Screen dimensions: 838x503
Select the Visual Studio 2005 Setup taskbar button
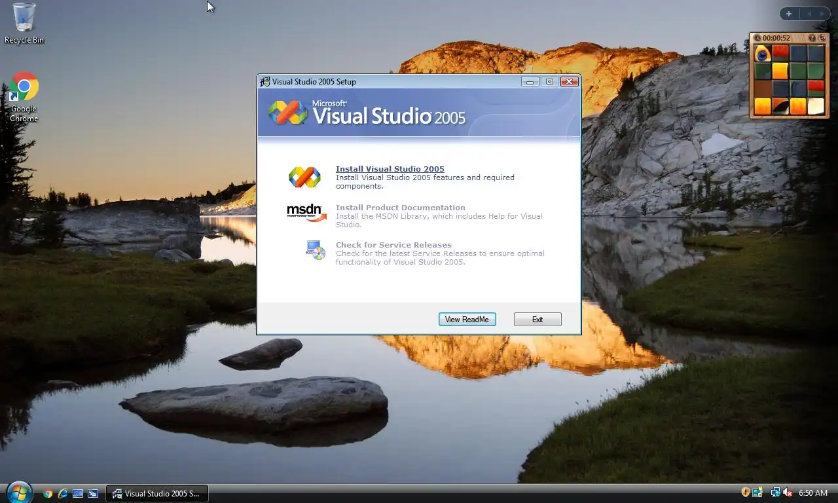(157, 494)
